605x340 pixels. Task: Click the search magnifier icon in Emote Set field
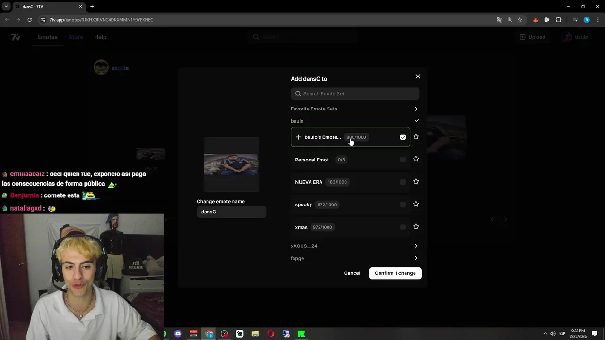[298, 93]
